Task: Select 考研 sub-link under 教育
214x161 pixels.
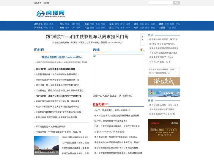Action: point(78,27)
